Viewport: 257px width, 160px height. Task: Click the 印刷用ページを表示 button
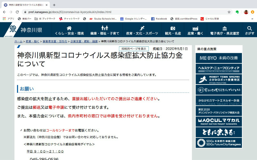[134, 49]
